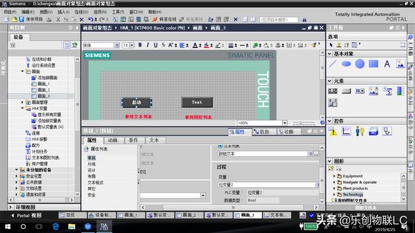Click the Delete X icon in main toolbar

click(x=82, y=19)
